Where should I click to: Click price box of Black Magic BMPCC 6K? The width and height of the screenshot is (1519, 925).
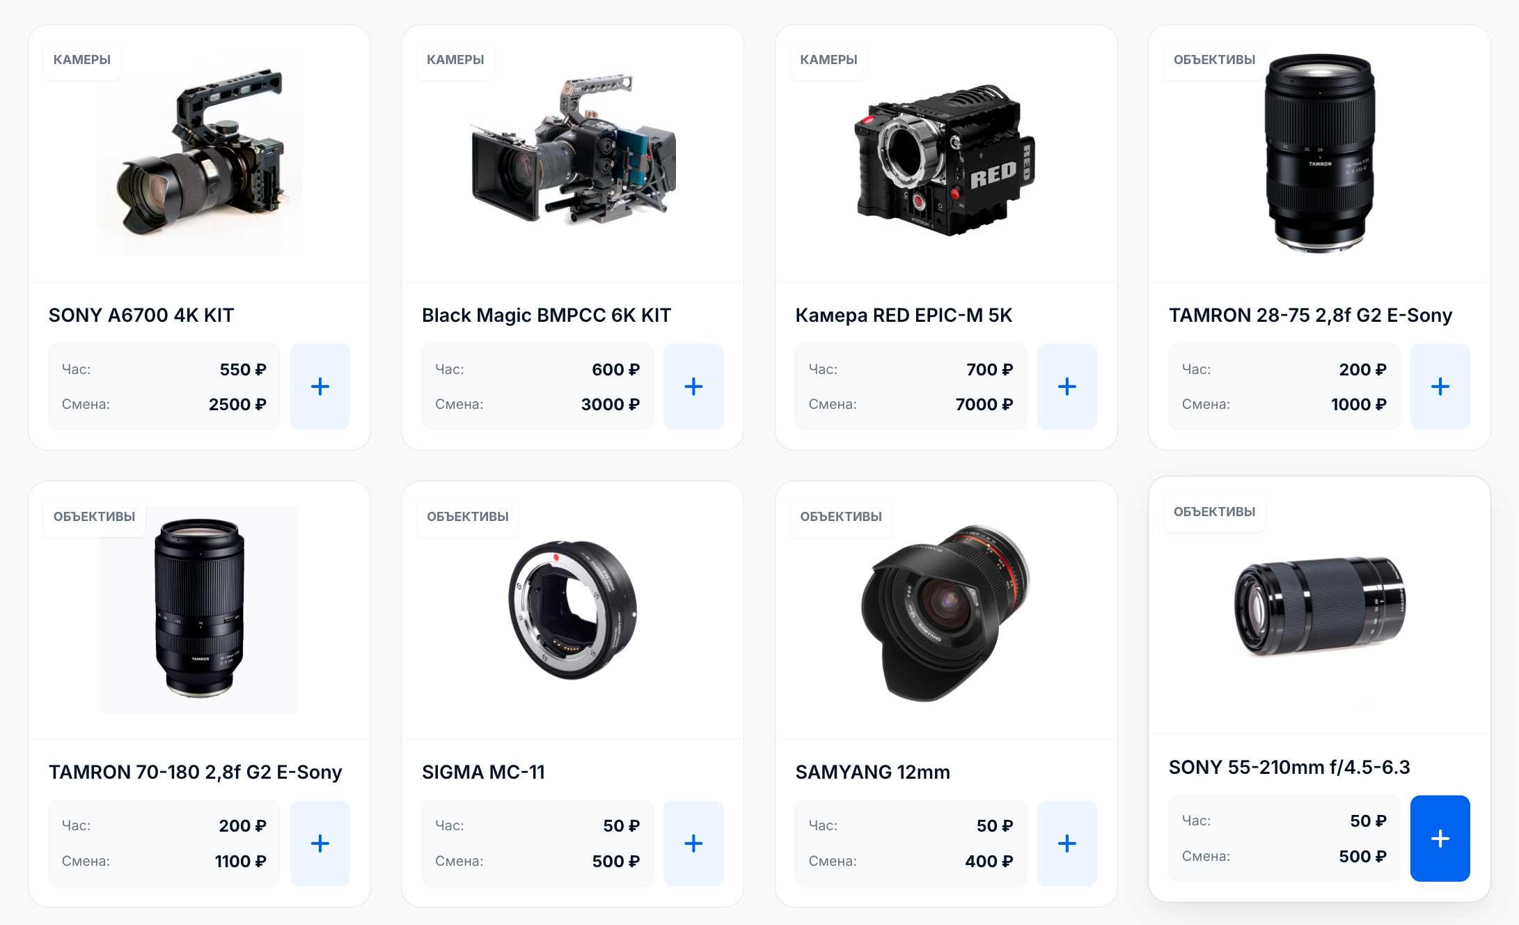(537, 387)
